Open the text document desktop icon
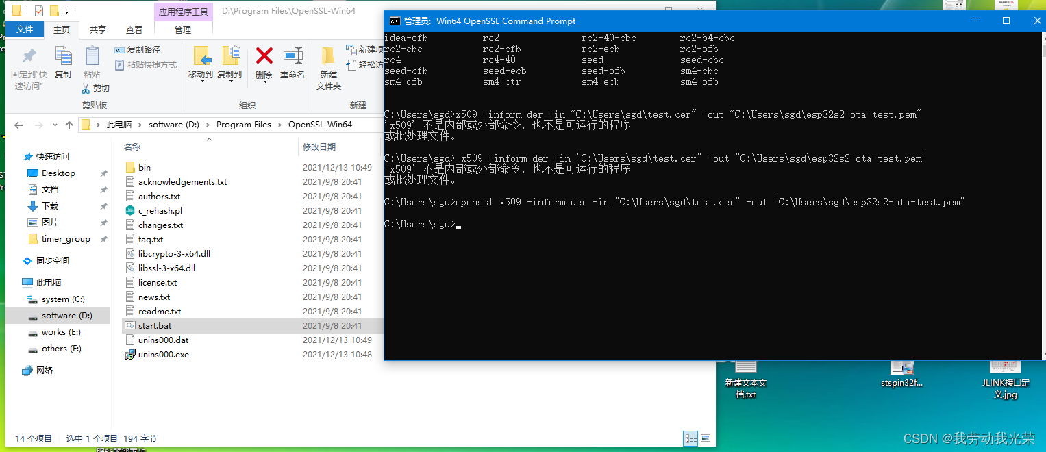Image resolution: width=1046 pixels, height=452 pixels. coord(745,379)
